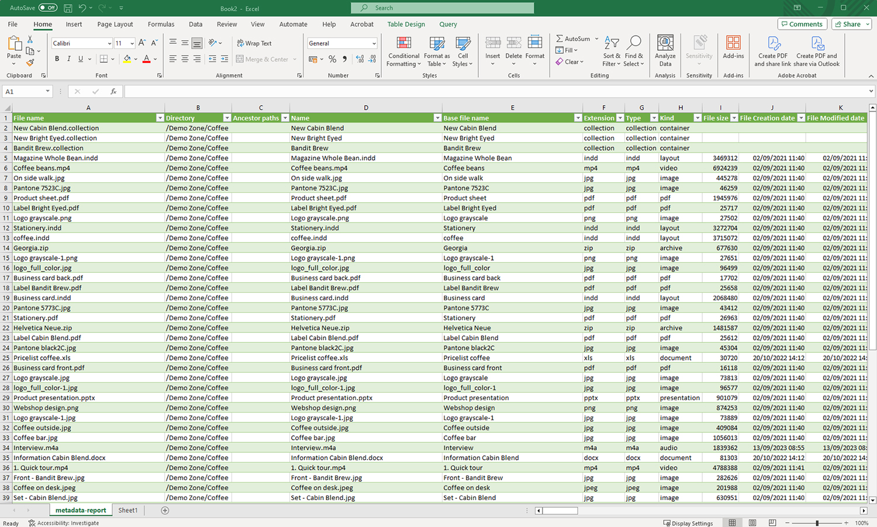Toggle Middle Align vertical alignment
The height and width of the screenshot is (527, 877).
click(185, 43)
